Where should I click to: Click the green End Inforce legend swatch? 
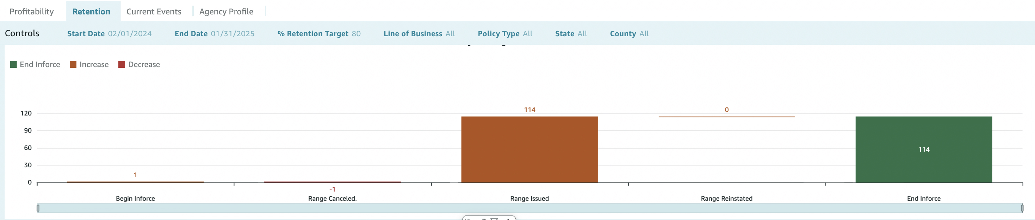coord(13,65)
